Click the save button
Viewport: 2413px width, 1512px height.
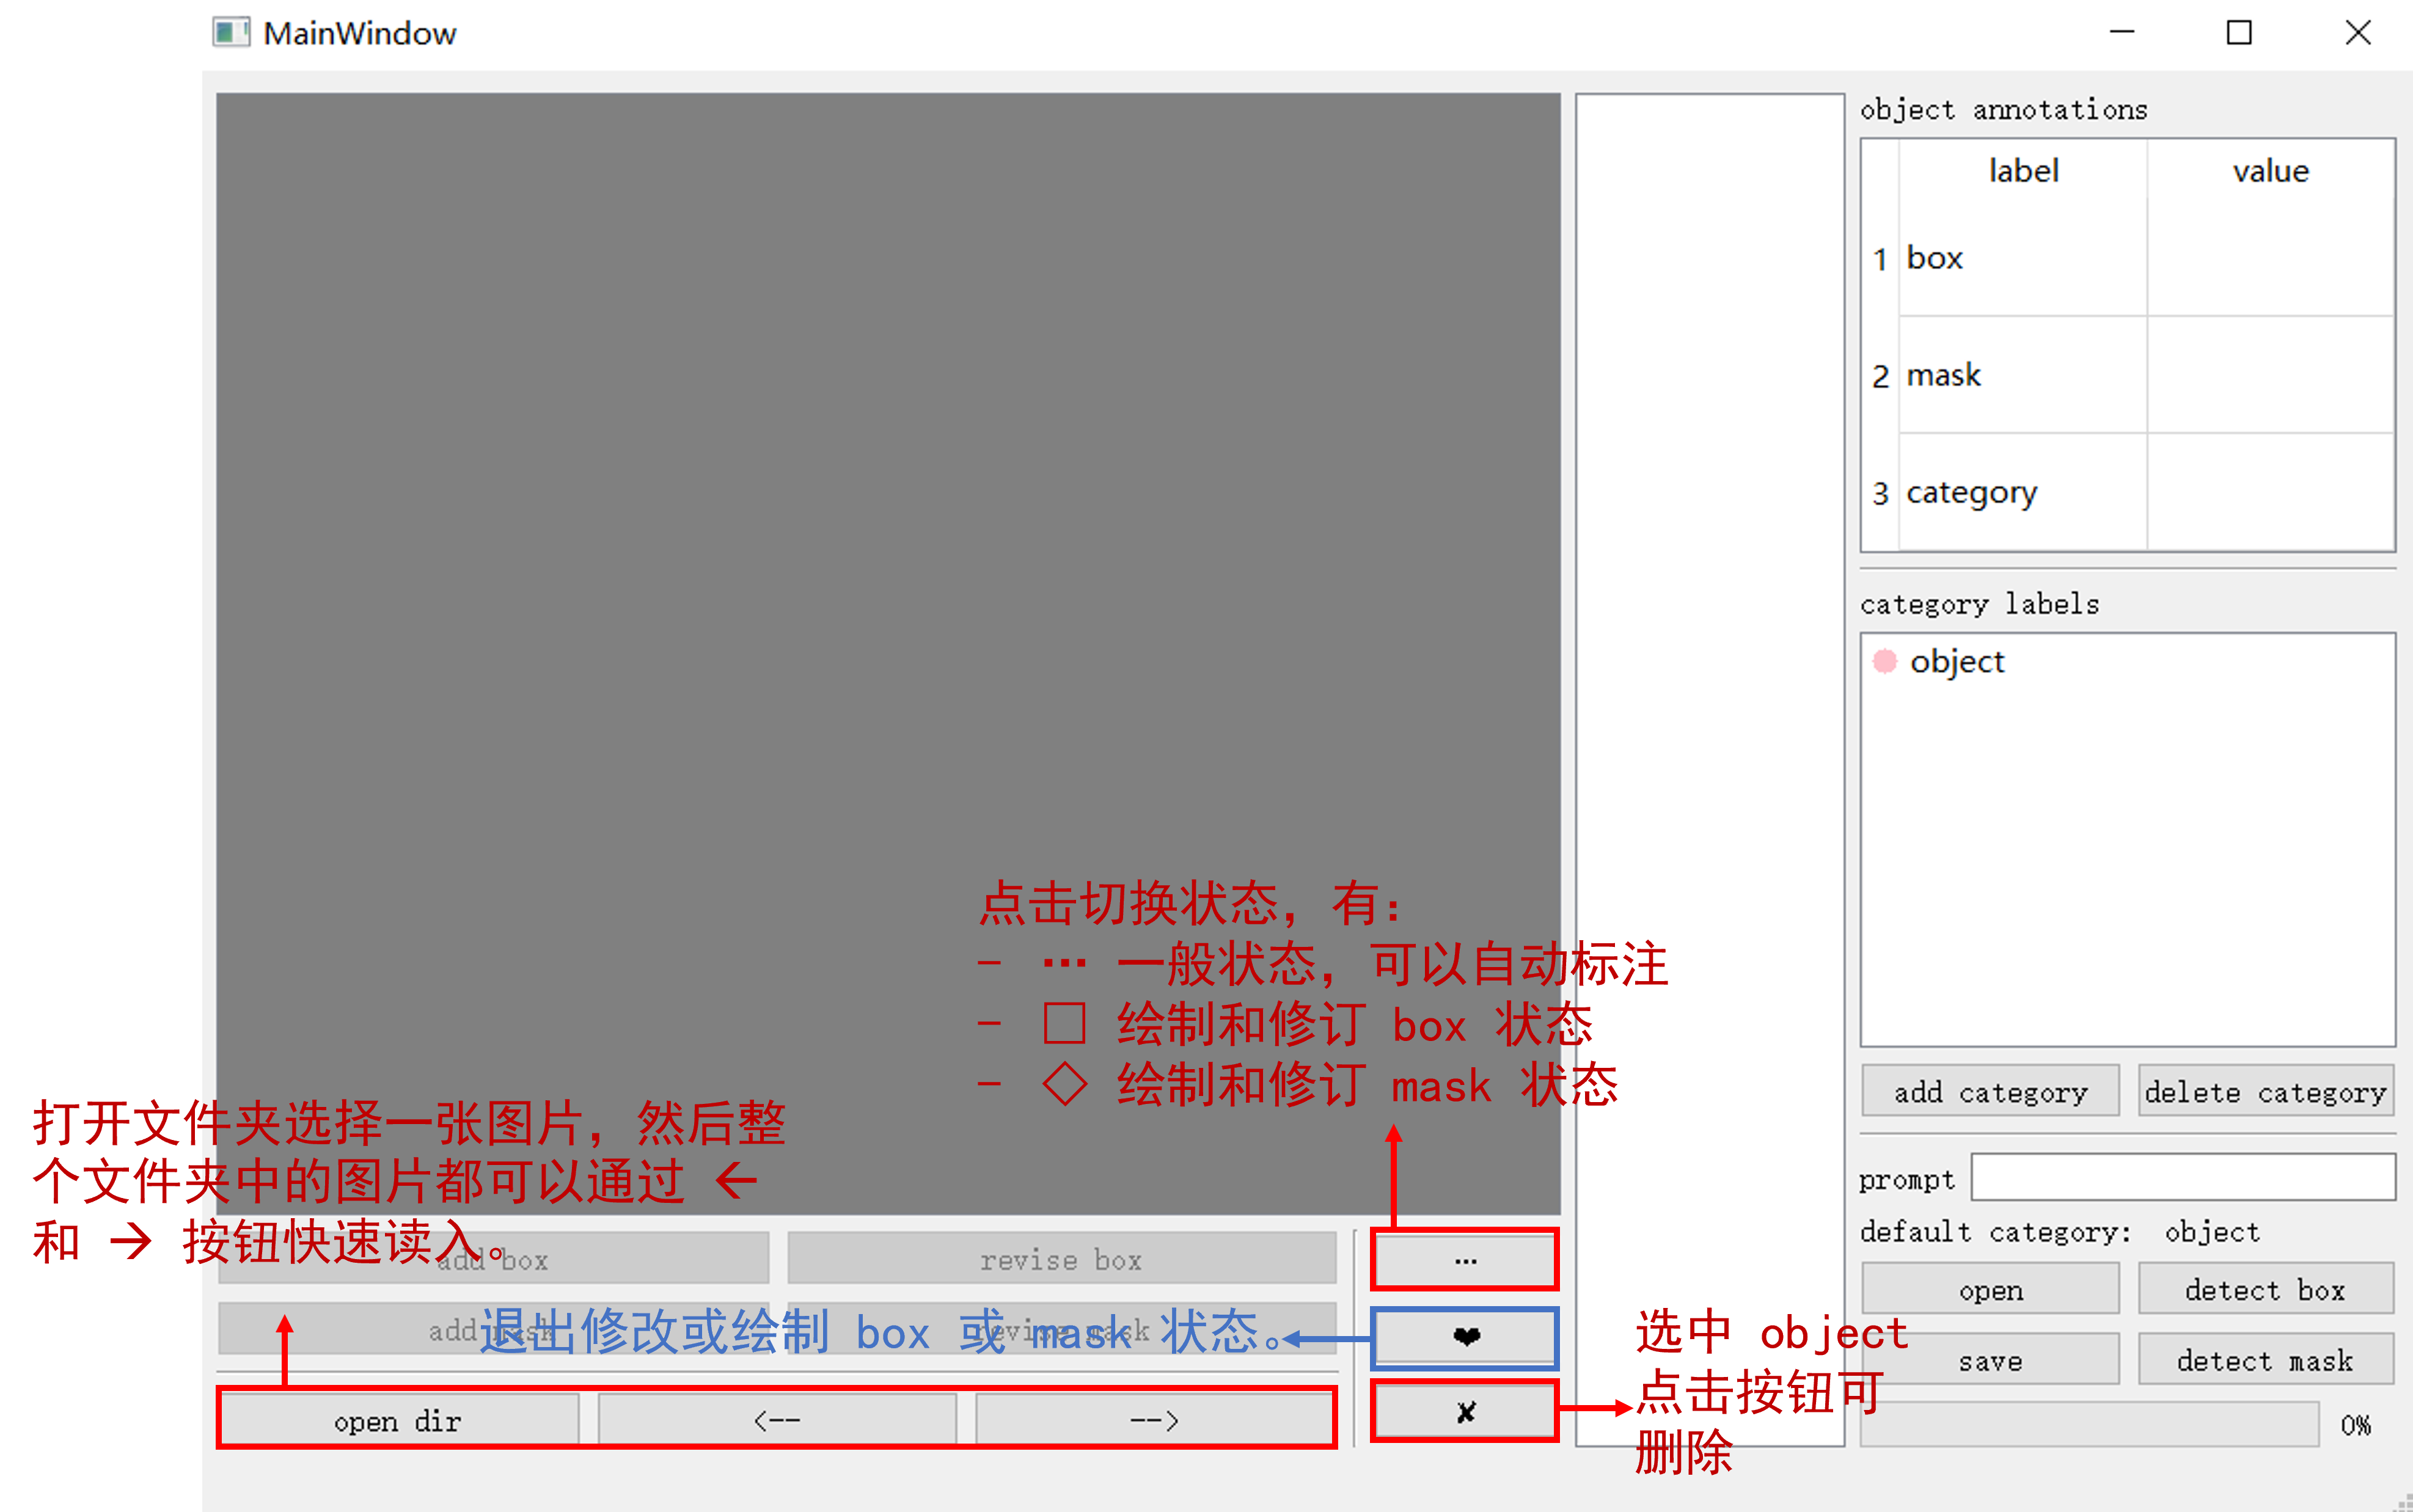[1990, 1360]
